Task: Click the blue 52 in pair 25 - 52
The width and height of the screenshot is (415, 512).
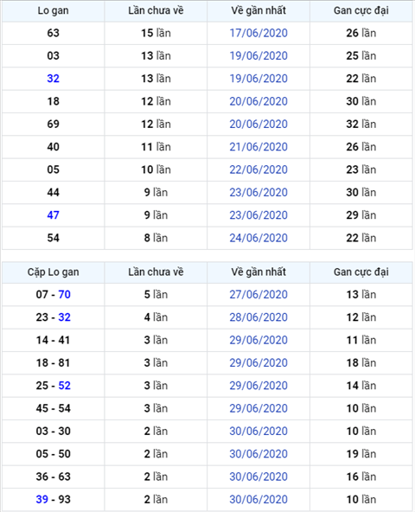Action: click(x=64, y=386)
